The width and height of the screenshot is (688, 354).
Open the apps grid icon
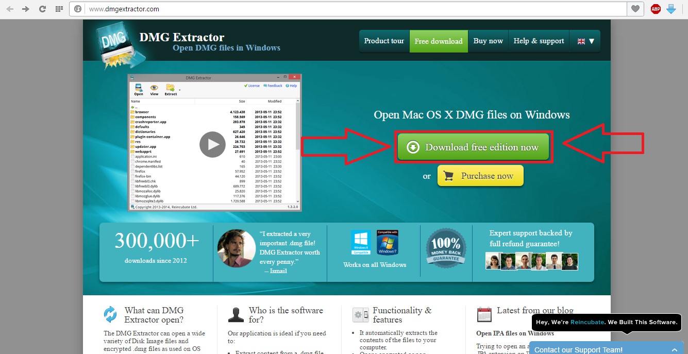point(59,9)
